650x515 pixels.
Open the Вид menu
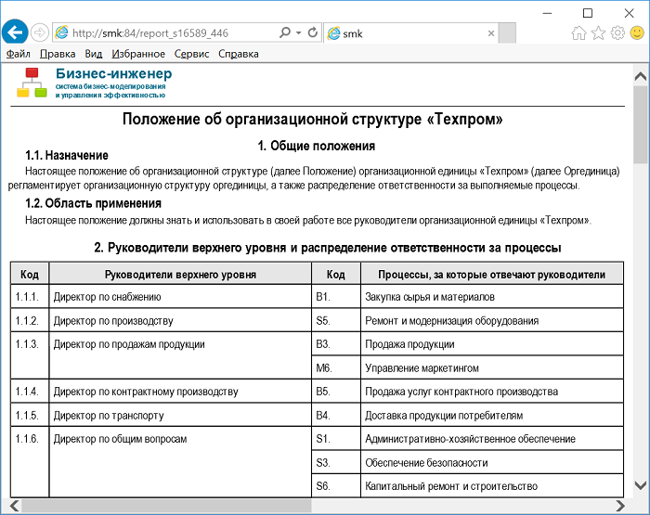tap(93, 54)
